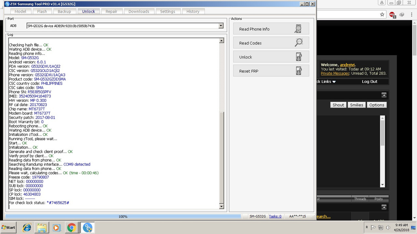Image resolution: width=417 pixels, height=234 pixels.
Task: Open the Settings tab
Action: (168, 11)
